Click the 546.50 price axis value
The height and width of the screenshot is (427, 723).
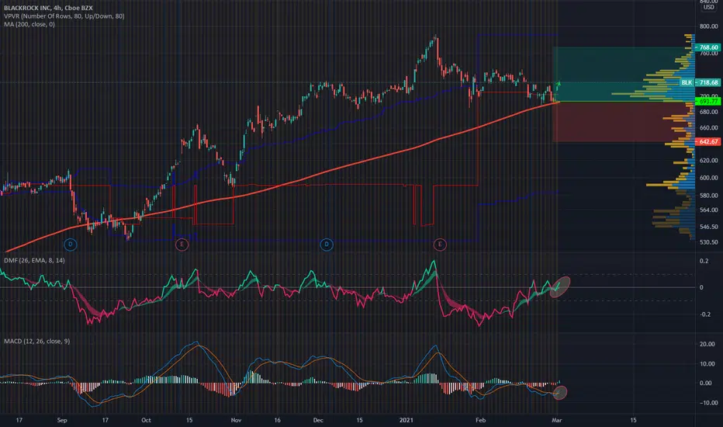[x=709, y=227]
